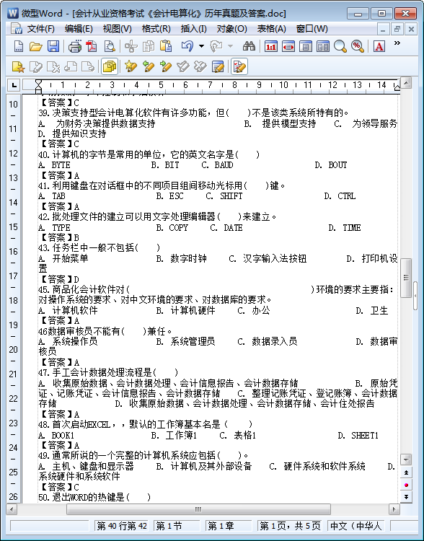Click the notepad with pencil icon
This screenshot has width=424, height=541.
218,66
